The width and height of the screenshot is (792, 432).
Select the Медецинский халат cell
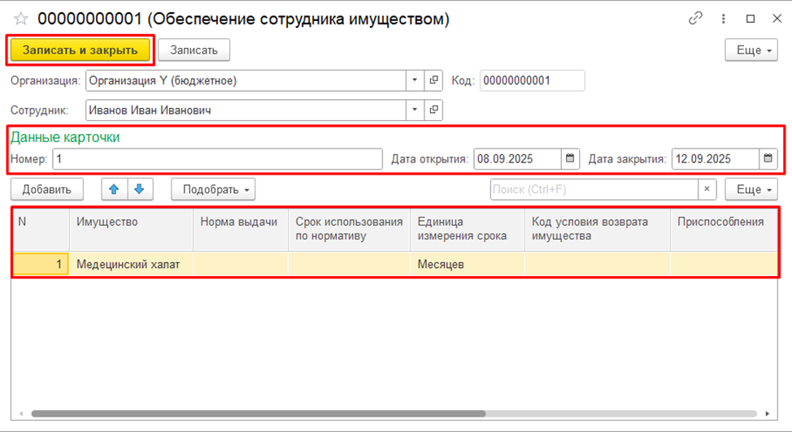(x=132, y=264)
